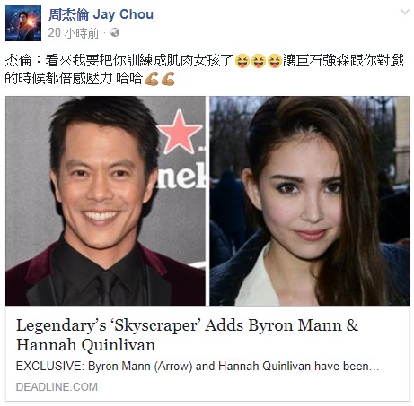Visit the DEADLINE.COM source link
414x406 pixels.
click(57, 387)
